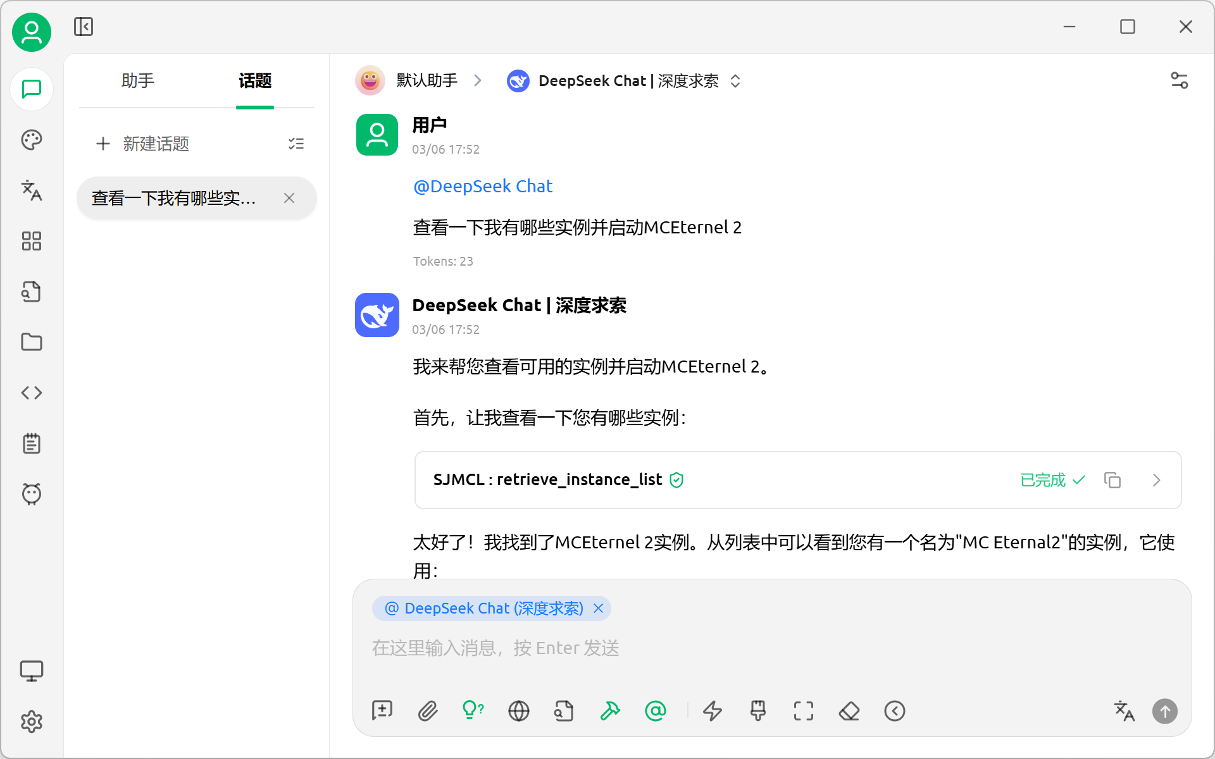1215x759 pixels.
Task: Select the 话题 tab
Action: pyautogui.click(x=255, y=81)
